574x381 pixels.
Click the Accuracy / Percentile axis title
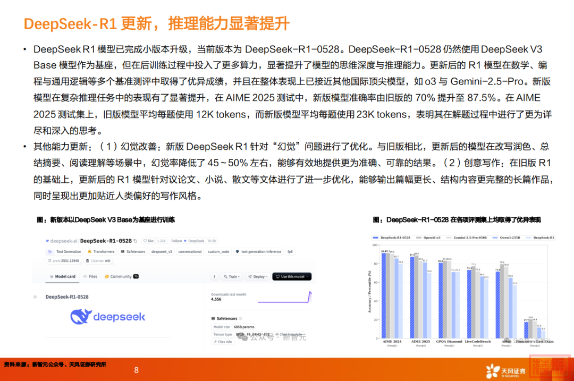click(x=369, y=292)
